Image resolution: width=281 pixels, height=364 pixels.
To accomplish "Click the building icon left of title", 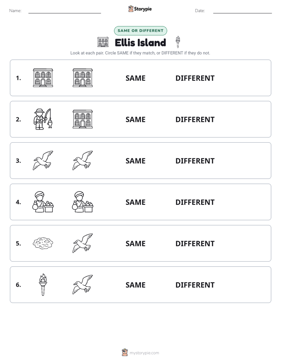I will click(103, 42).
